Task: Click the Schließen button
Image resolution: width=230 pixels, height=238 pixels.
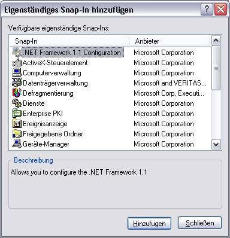Action: 199,223
